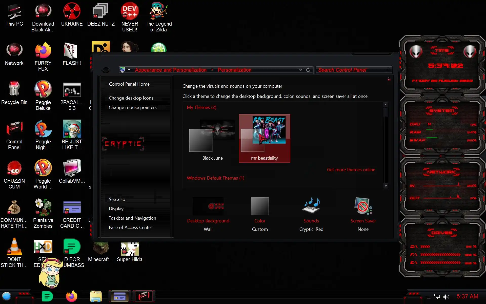
Task: Click the Firefox icon in the taskbar
Action: coord(71,296)
